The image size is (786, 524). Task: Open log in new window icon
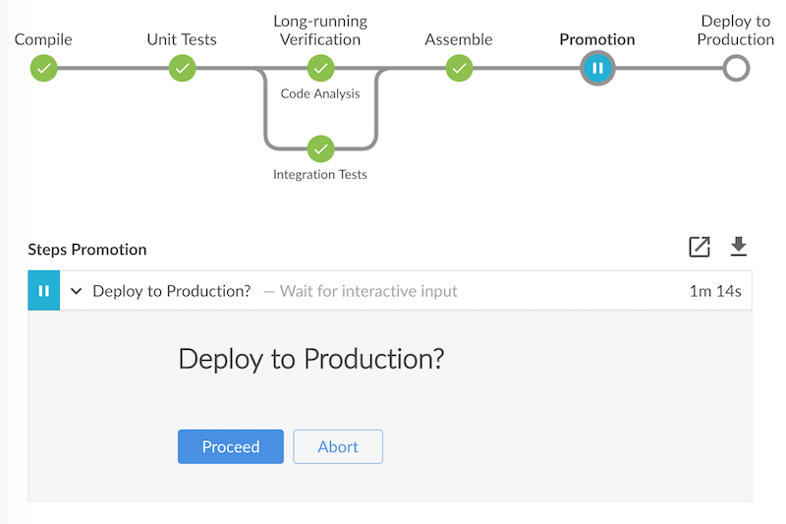coord(699,248)
